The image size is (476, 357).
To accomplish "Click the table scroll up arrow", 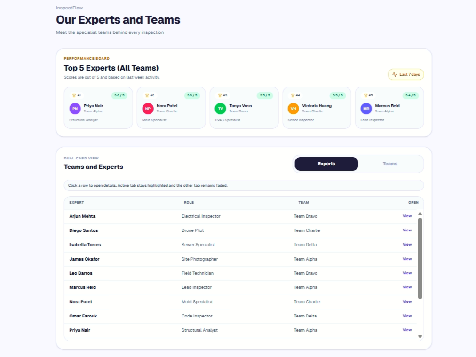I will [420, 214].
